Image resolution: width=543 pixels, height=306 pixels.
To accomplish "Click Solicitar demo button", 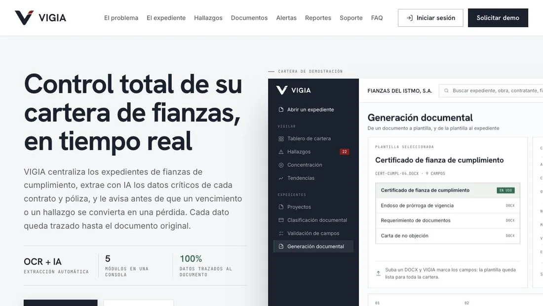I will 498,18.
